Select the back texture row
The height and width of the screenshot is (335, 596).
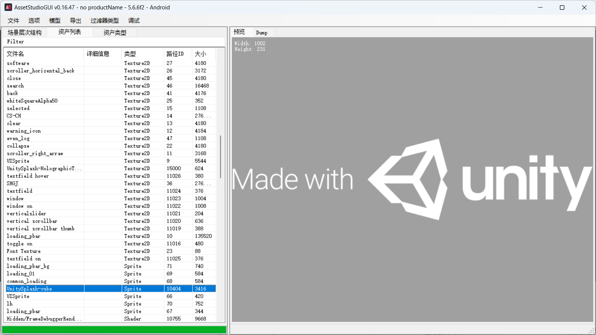(111, 93)
